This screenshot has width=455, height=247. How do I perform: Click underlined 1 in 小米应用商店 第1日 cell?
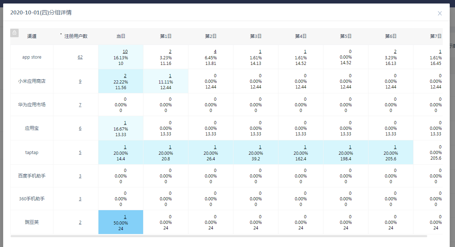click(170, 76)
